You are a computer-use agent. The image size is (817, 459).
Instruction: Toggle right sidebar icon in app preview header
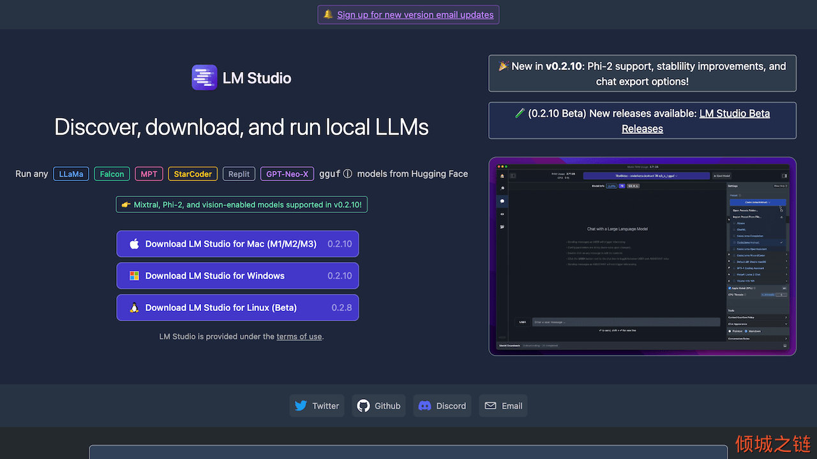(x=784, y=176)
